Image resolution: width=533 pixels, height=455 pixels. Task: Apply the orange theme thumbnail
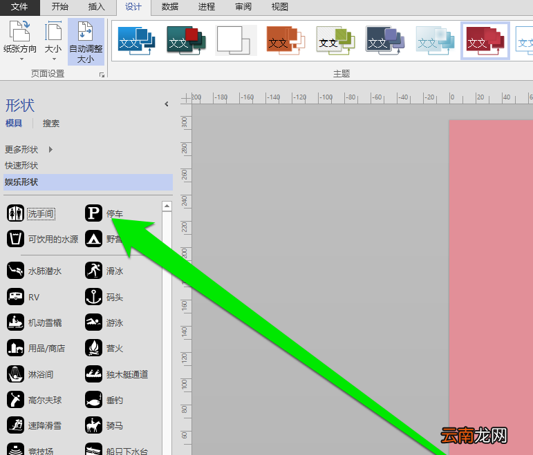286,41
